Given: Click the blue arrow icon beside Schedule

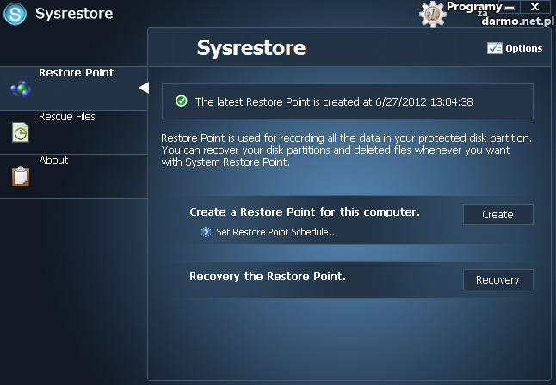Looking at the screenshot, I should click(x=206, y=232).
